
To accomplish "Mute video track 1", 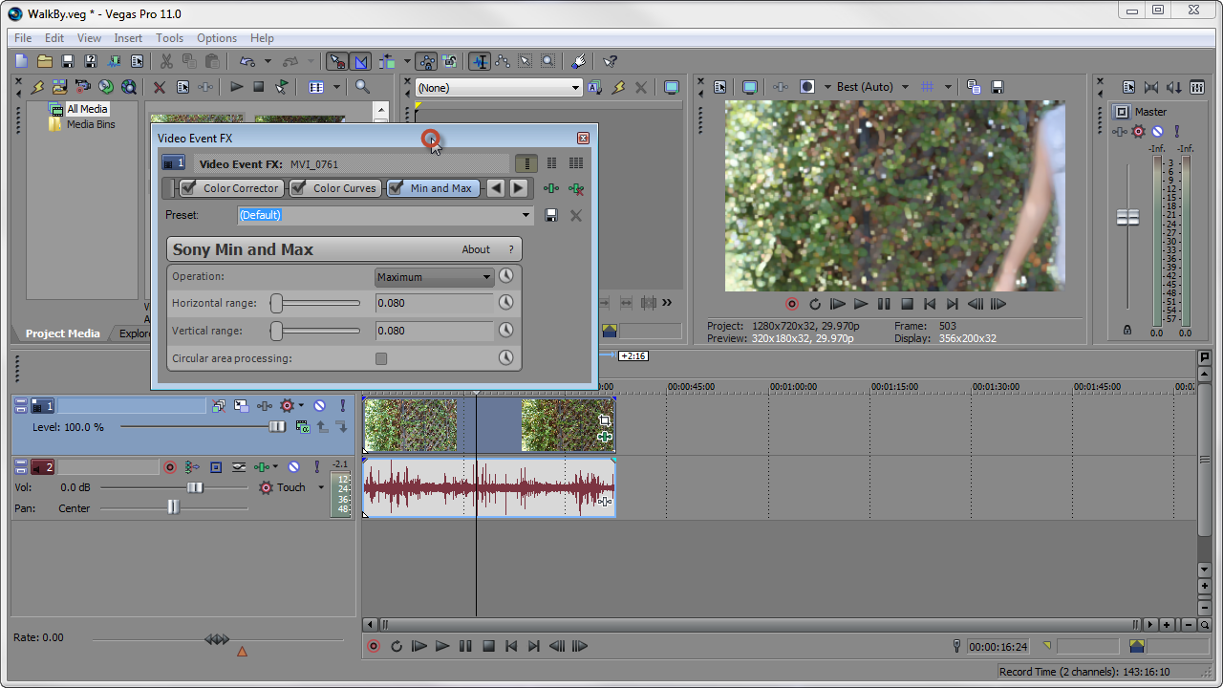I will [320, 406].
